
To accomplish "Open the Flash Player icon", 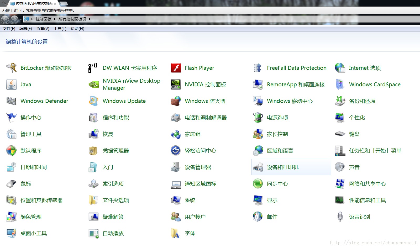I will (176, 68).
